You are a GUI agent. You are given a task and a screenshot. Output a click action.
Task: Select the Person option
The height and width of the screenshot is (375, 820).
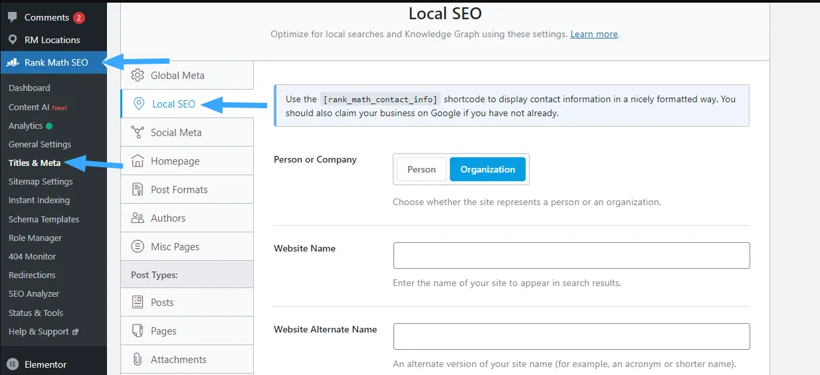[x=421, y=169]
